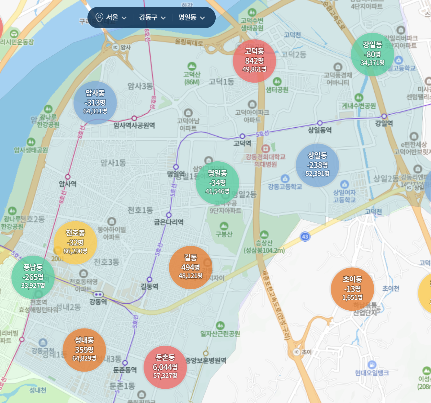Click the 굽은다리역 station marker
Image resolution: width=431 pixels, height=403 pixels.
pos(169,215)
